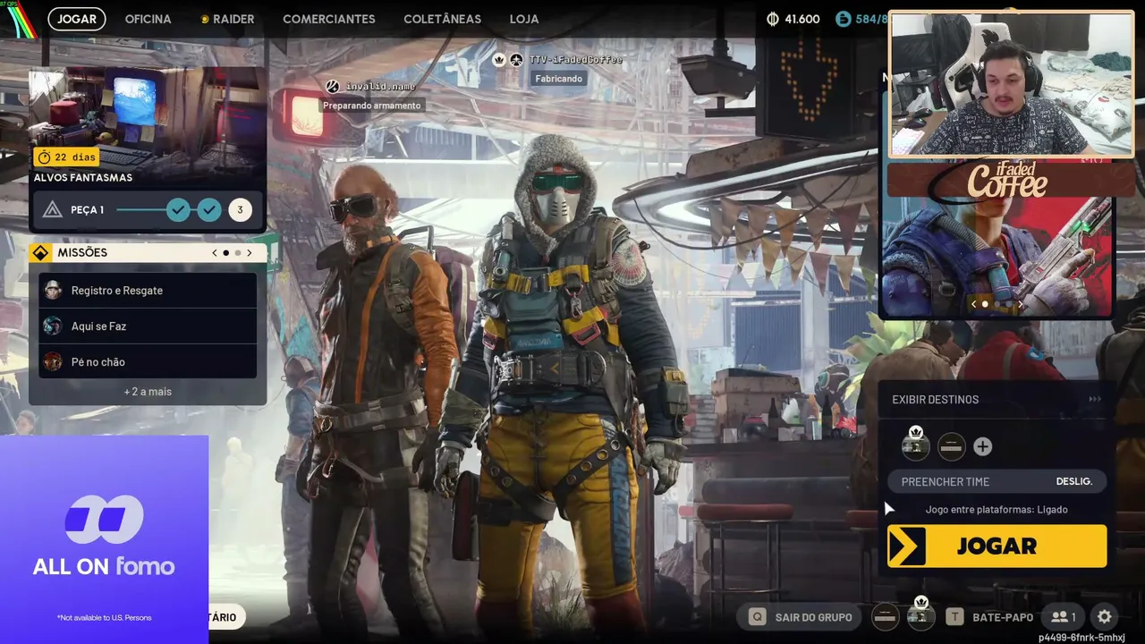Viewport: 1145px width, 644px height.
Task: Click the Q key icon for Sair do Grupo
Action: point(758,616)
